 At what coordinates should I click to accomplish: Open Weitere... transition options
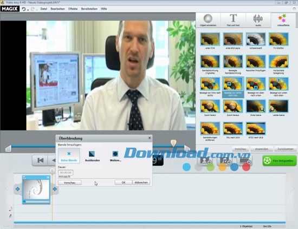pyautogui.click(x=115, y=156)
